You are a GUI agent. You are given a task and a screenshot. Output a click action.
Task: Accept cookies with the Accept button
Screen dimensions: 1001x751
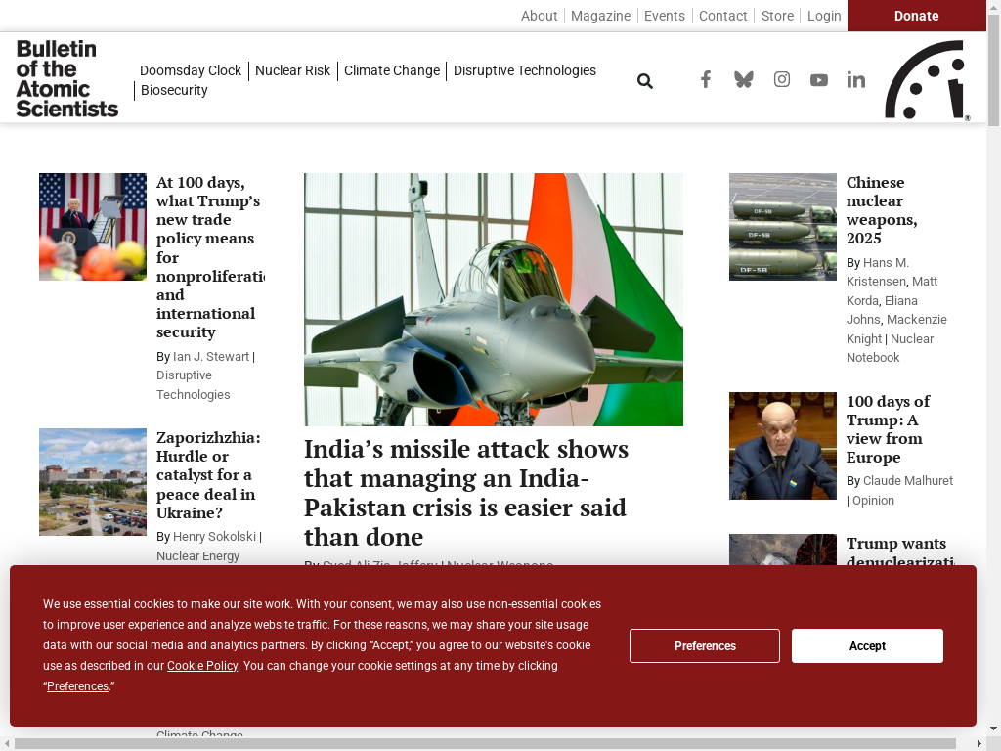(868, 645)
